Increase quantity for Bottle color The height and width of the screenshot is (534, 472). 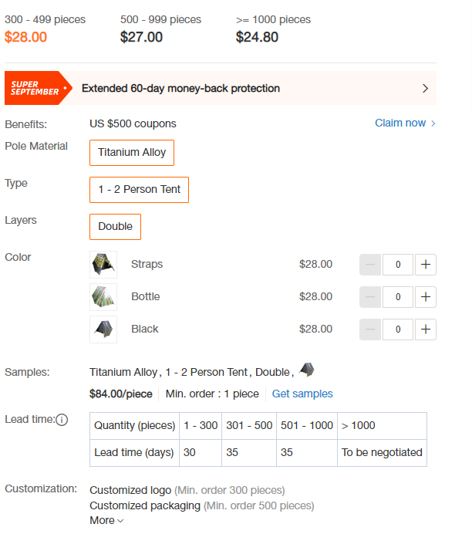(x=426, y=296)
